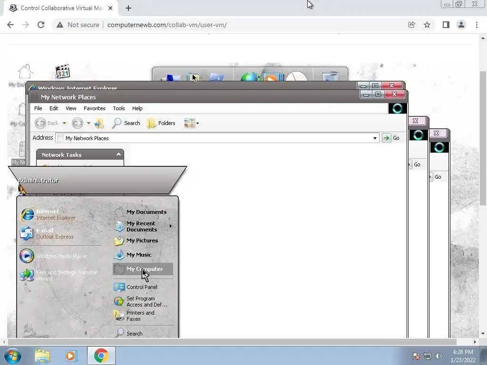
Task: Click the Back button in explorer toolbar
Action: [x=47, y=123]
